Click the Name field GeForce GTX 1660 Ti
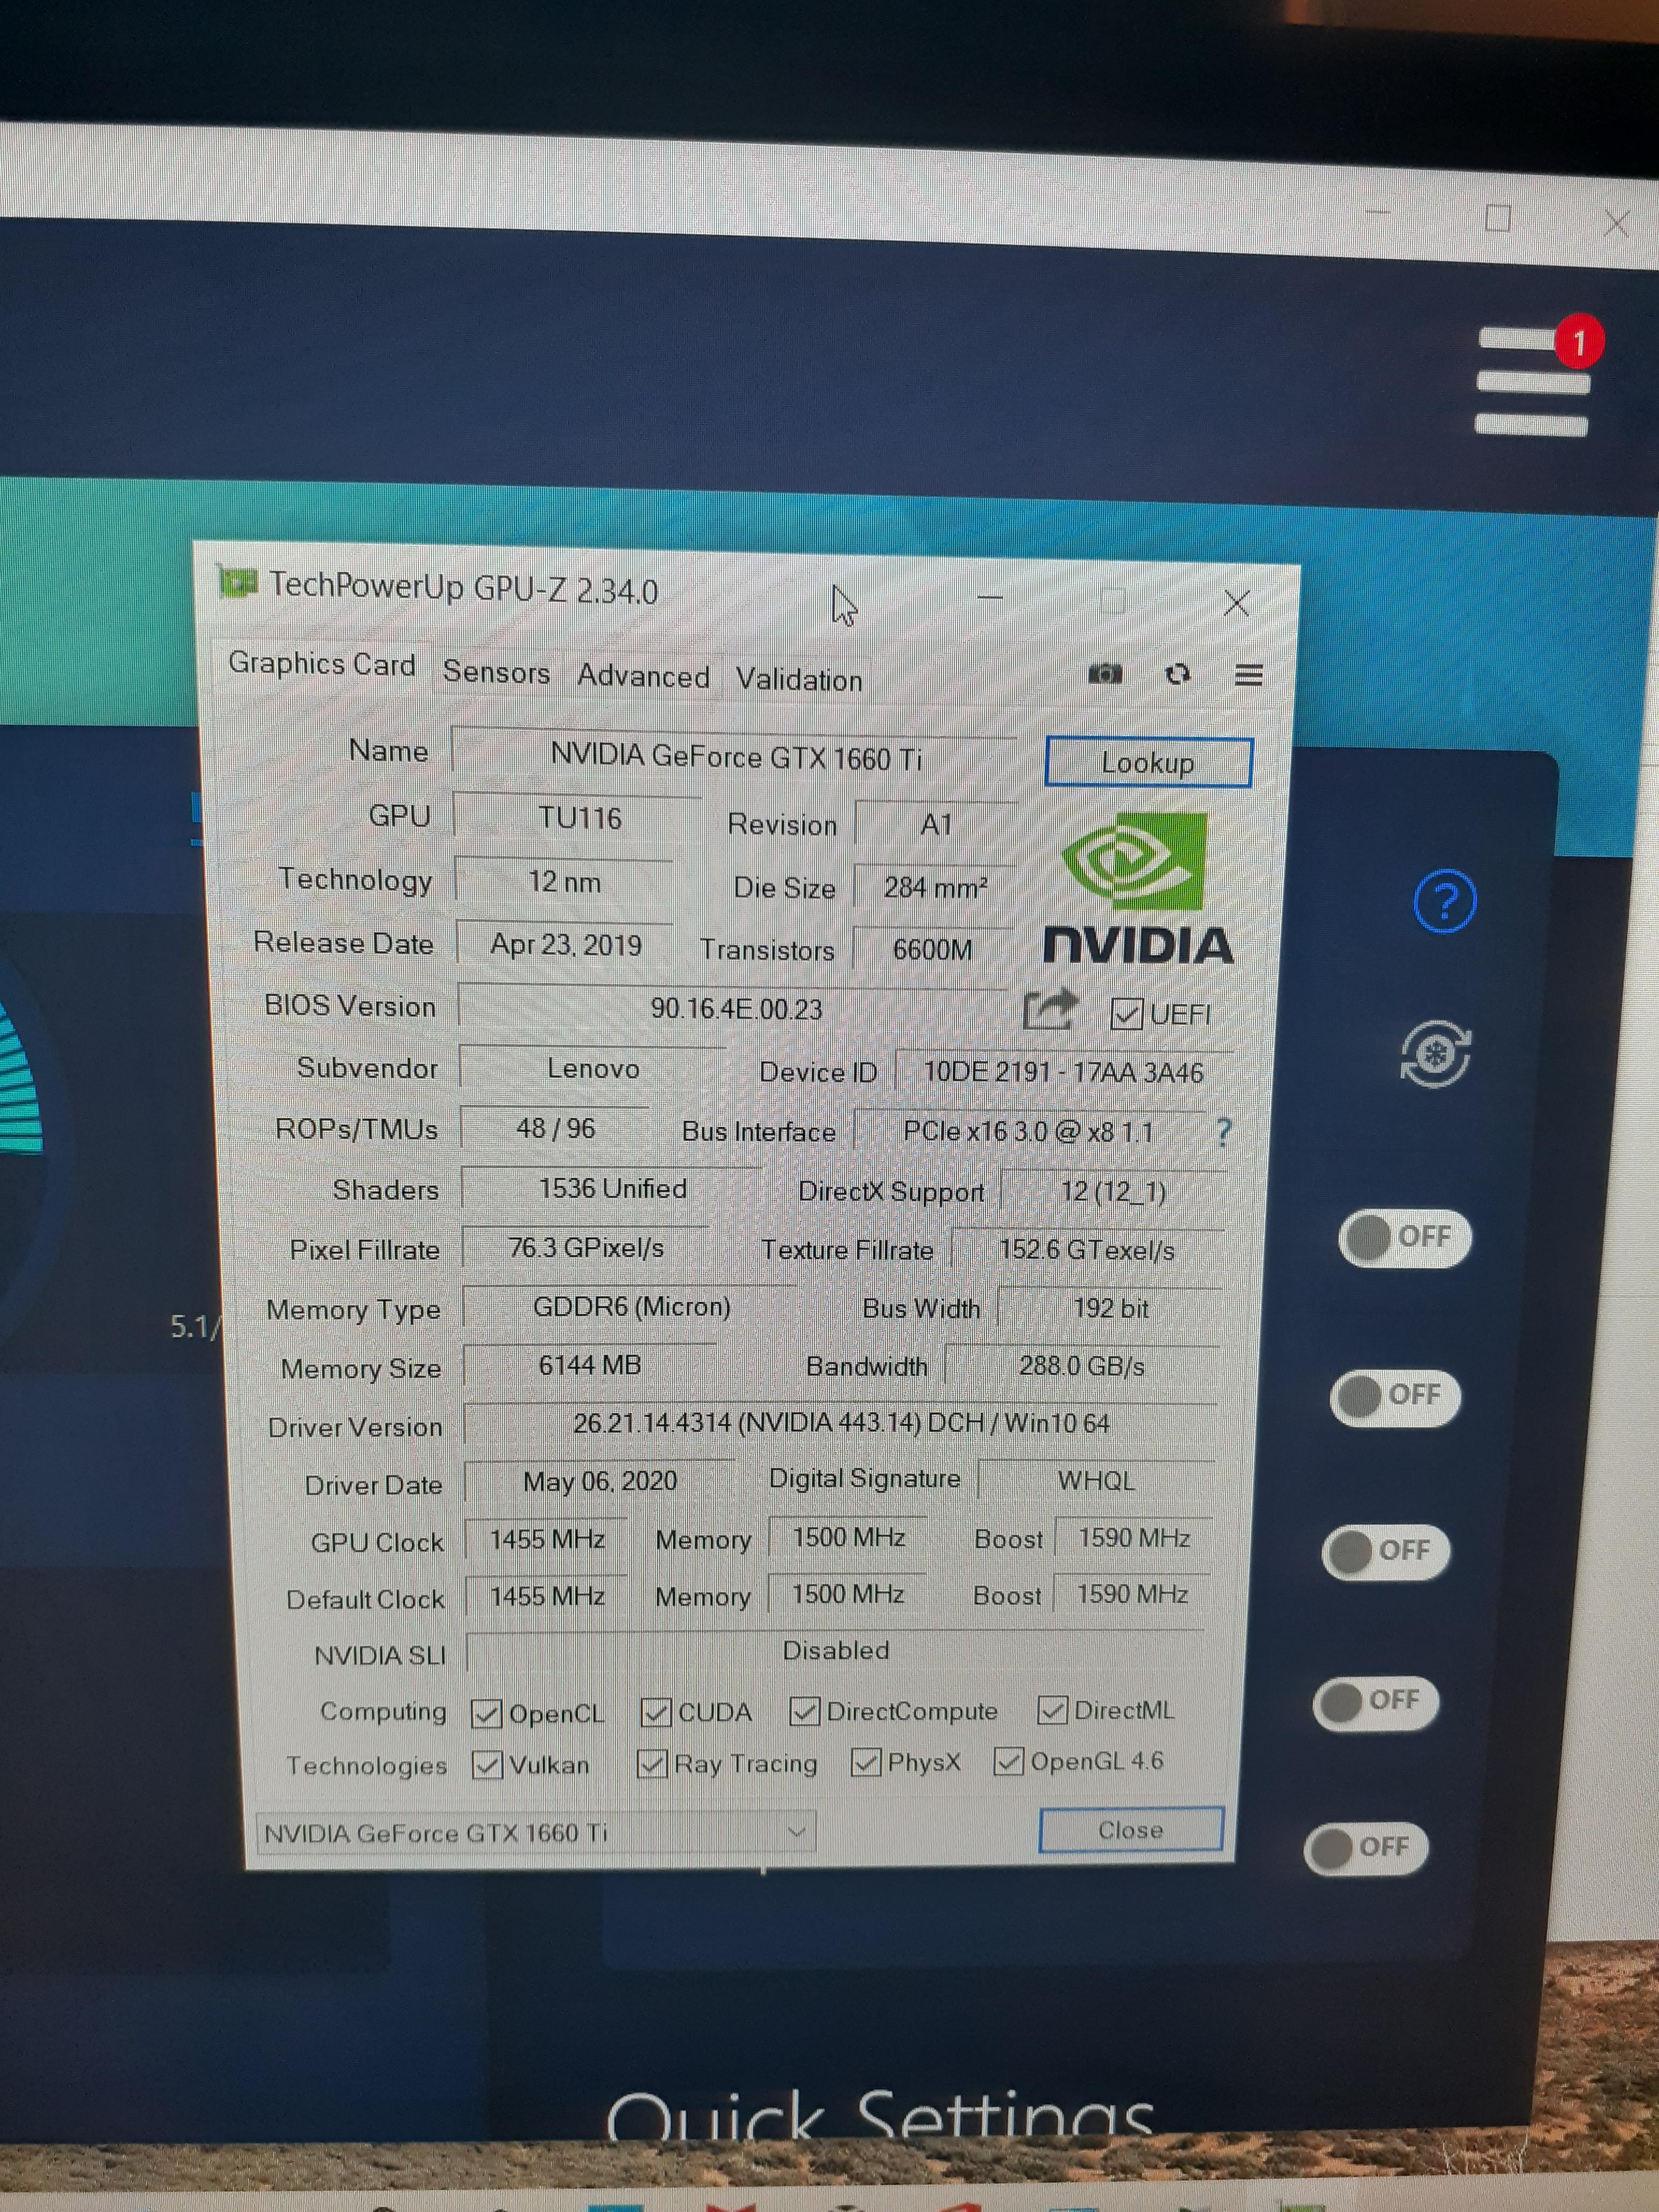The width and height of the screenshot is (1659, 2212). pyautogui.click(x=735, y=756)
